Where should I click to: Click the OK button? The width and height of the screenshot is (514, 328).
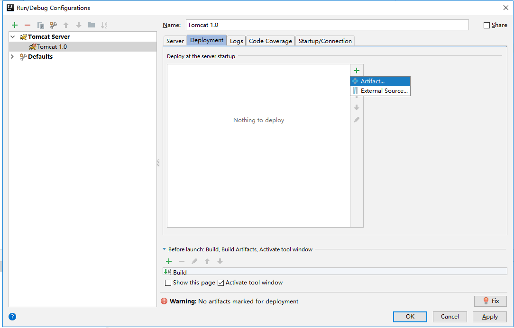[410, 317]
